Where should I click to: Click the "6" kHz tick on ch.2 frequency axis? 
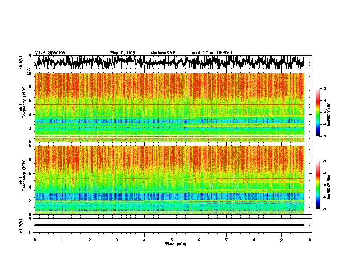31,173
